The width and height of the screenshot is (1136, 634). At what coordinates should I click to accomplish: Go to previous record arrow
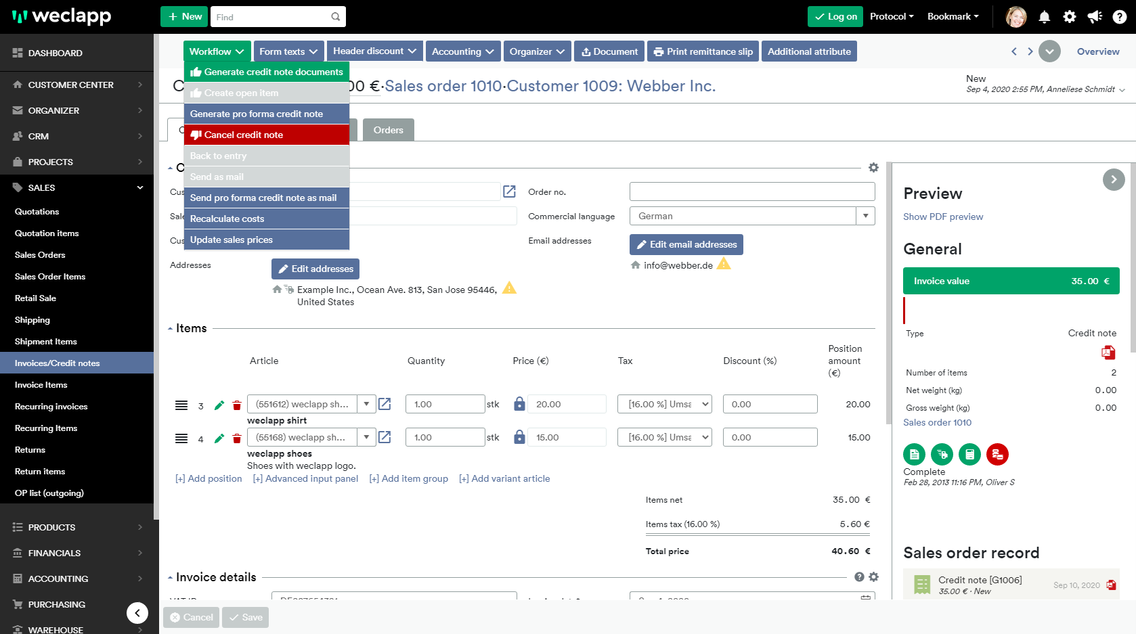(1013, 51)
